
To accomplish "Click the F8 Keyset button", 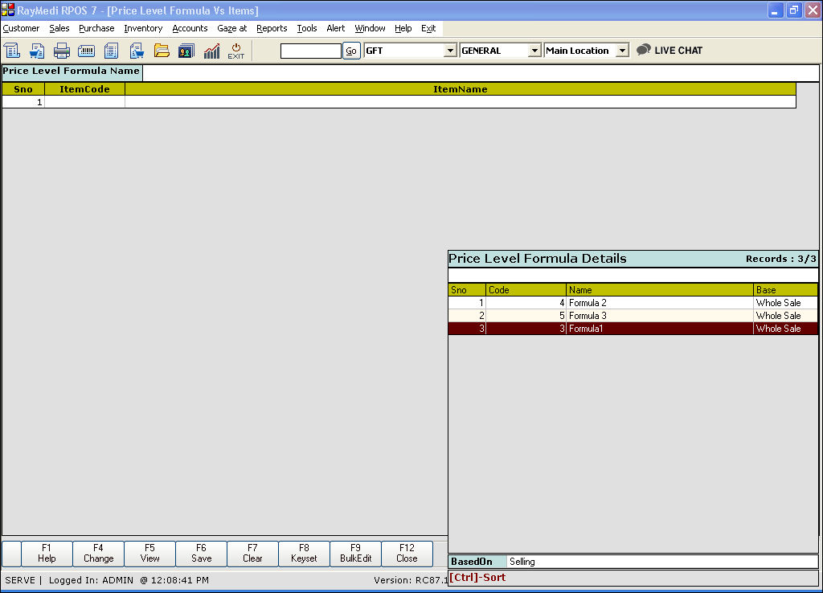I will click(304, 554).
